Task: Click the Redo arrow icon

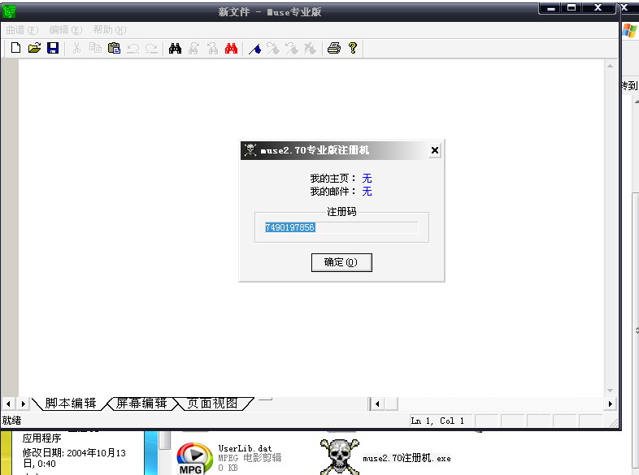Action: [151, 49]
